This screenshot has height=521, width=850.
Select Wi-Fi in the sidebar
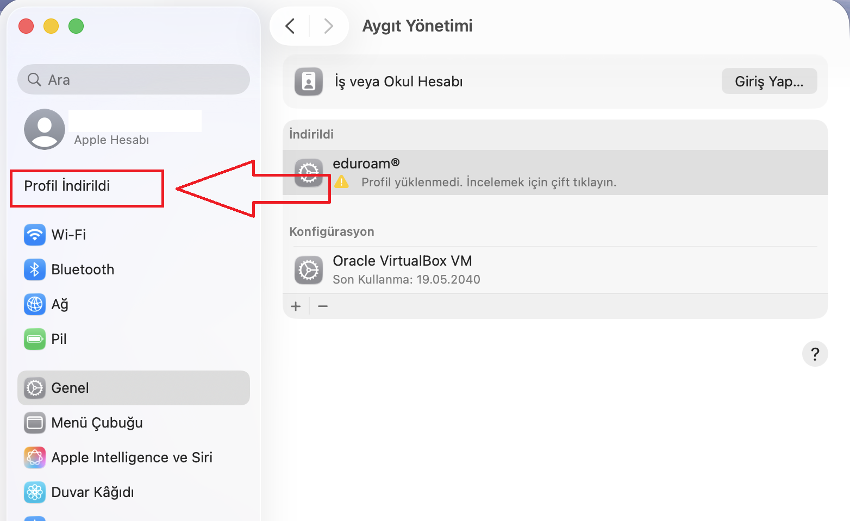(68, 235)
